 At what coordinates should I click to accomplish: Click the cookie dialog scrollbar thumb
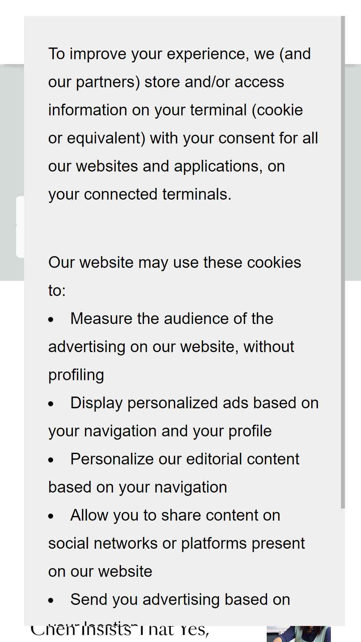tap(343, 262)
